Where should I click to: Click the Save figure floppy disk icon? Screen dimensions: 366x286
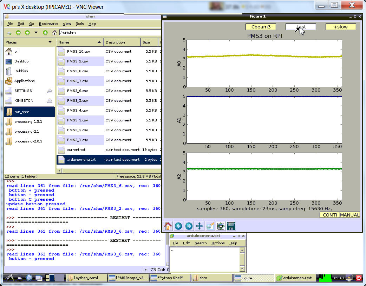[231, 226]
